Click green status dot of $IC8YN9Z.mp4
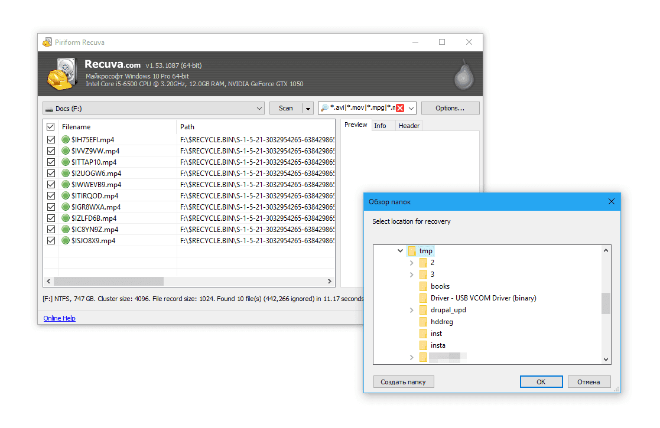This screenshot has width=660, height=428. [65, 229]
